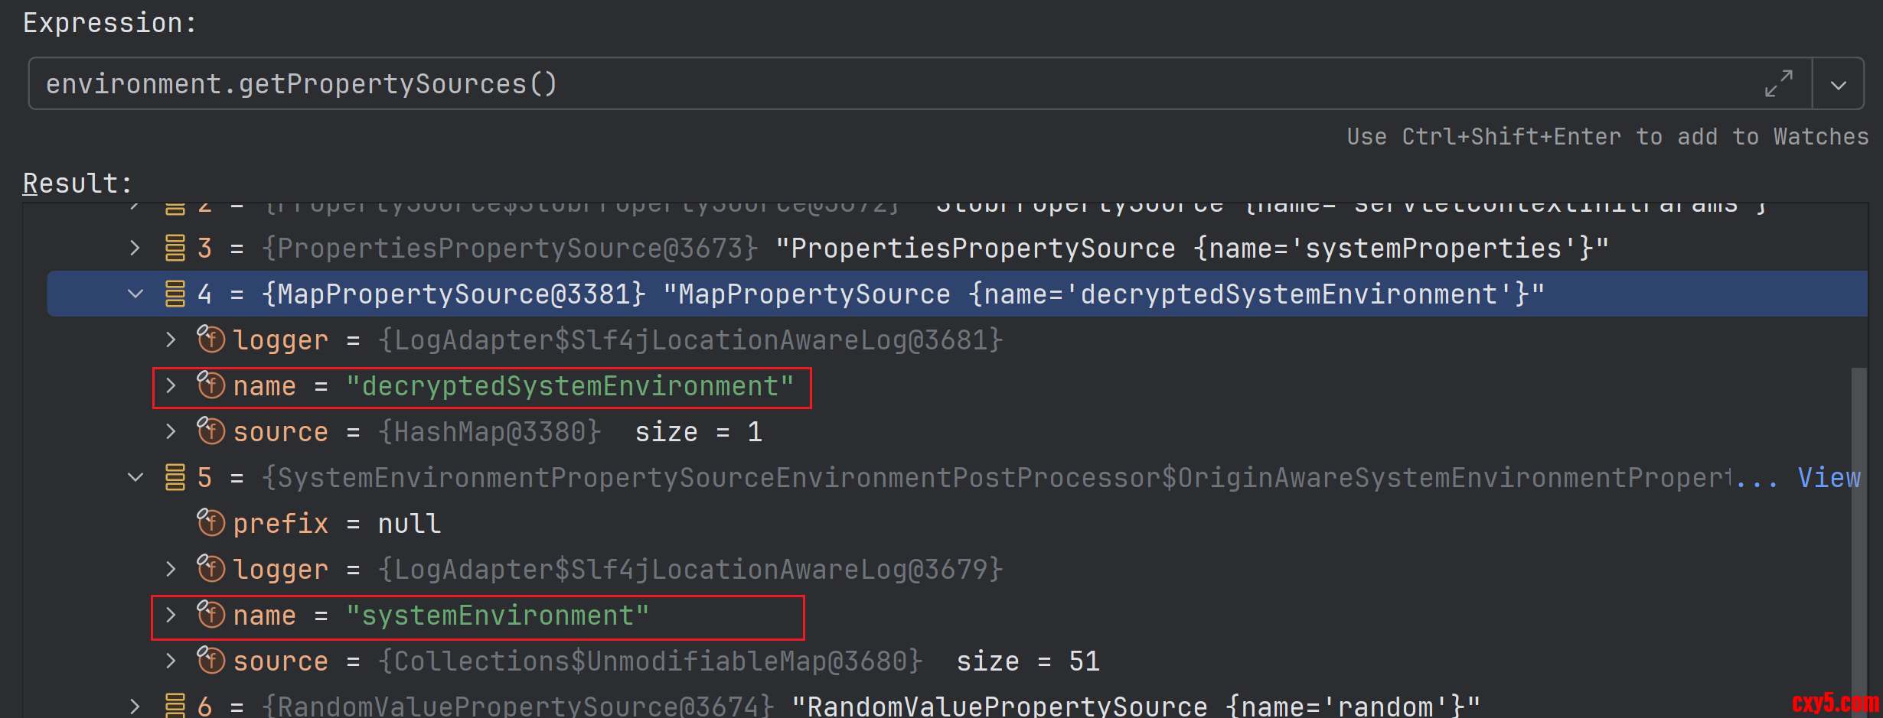Click array element icon of entry 4
1883x718 pixels.
(175, 294)
